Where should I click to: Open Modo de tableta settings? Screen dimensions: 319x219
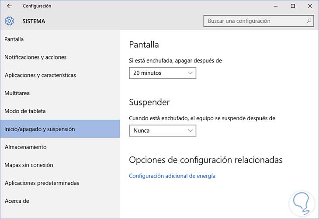pos(25,111)
